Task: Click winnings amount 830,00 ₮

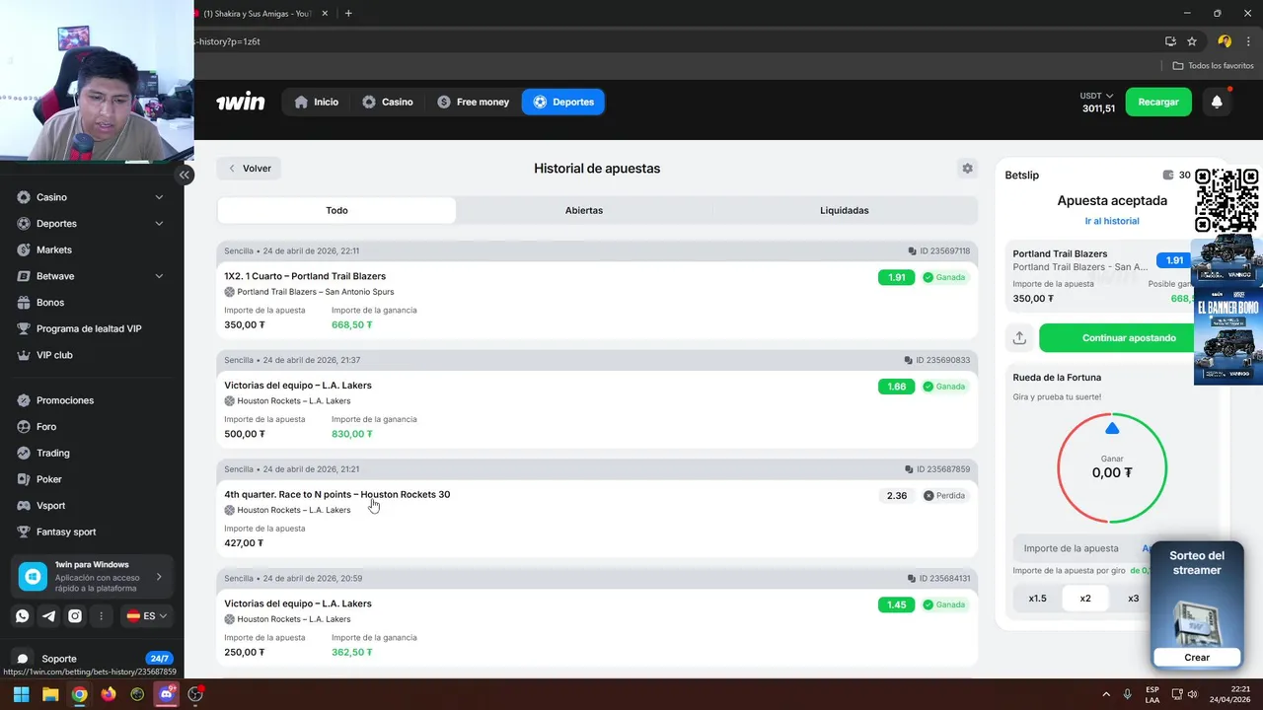Action: click(x=352, y=434)
